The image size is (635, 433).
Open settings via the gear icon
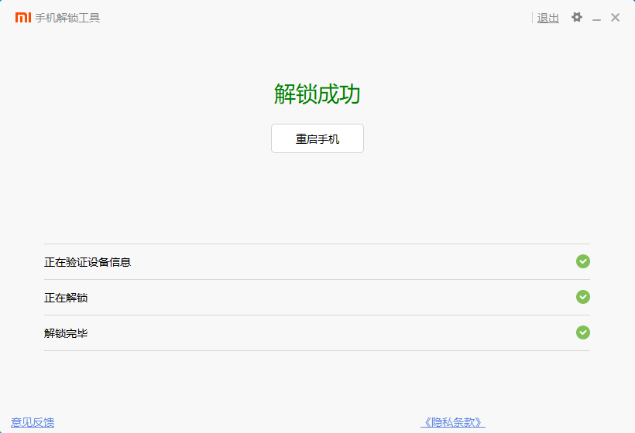pos(576,17)
